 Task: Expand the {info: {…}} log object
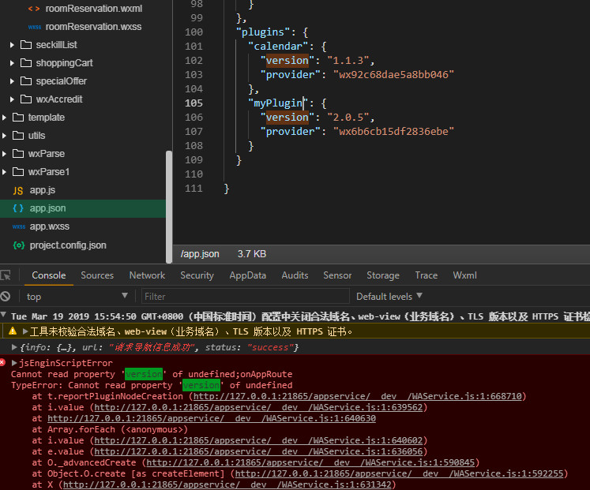pos(14,347)
